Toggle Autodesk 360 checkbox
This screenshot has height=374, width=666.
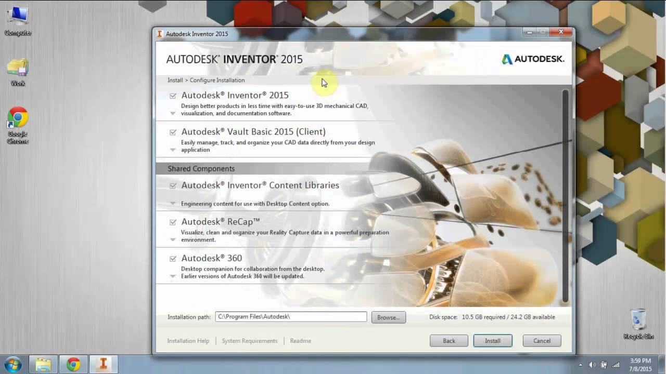pos(173,258)
